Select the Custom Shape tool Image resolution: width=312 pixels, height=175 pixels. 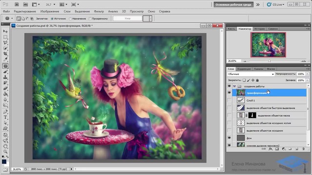(x=5, y=128)
